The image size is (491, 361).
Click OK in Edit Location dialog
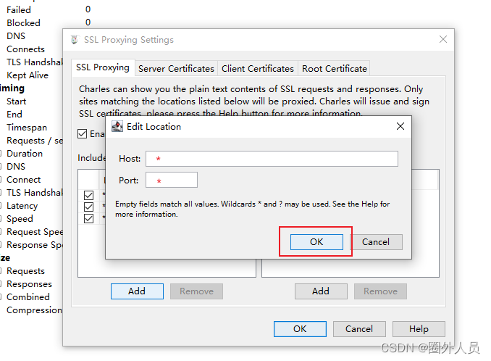(316, 242)
